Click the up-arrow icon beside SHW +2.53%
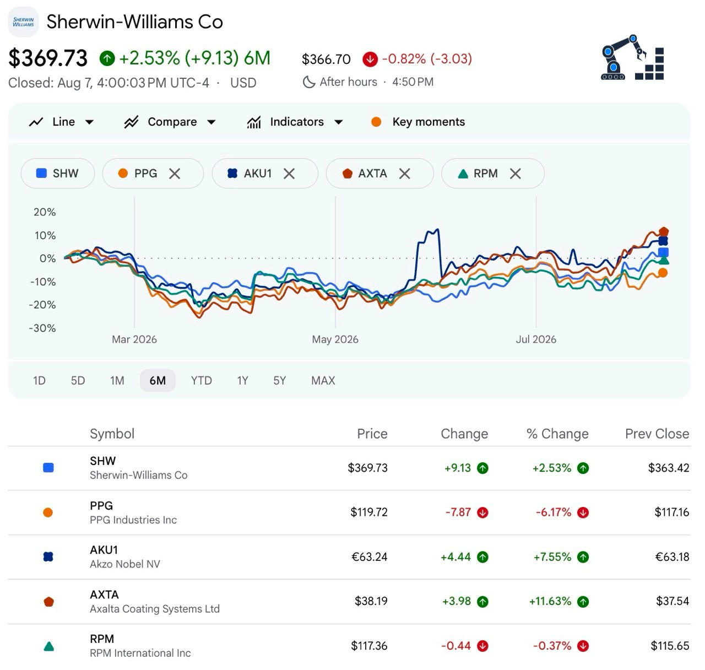The height and width of the screenshot is (670, 705). (583, 468)
